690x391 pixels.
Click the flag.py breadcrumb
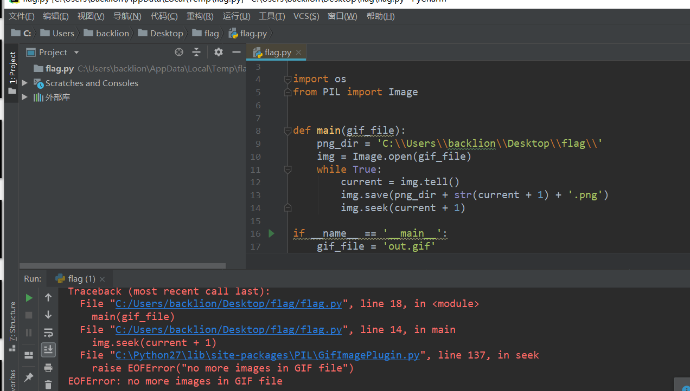click(248, 33)
